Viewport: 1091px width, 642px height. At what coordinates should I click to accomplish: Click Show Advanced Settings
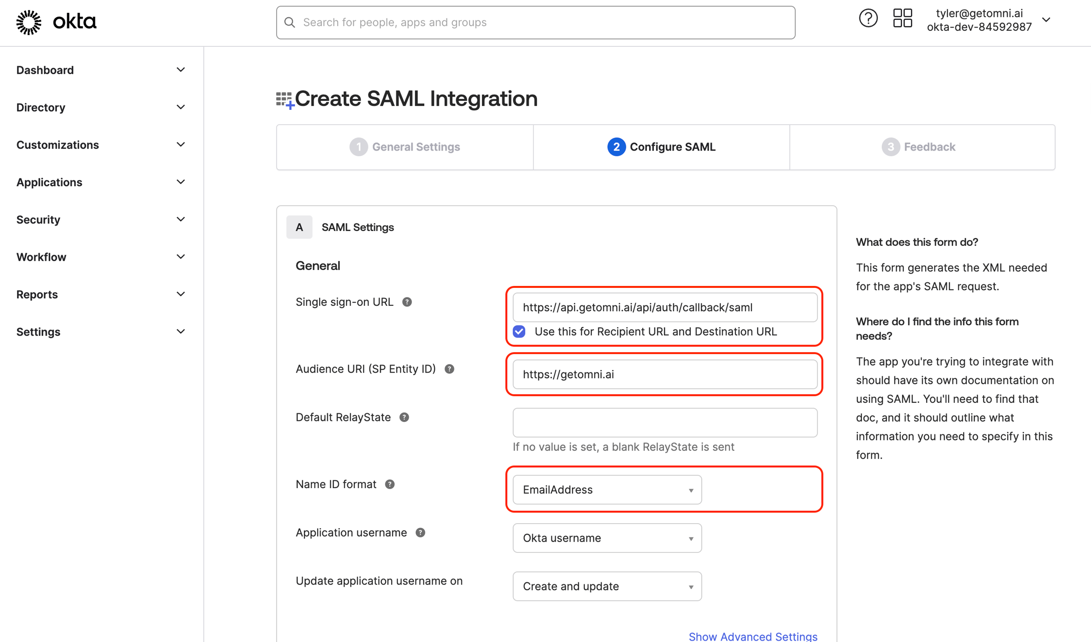coord(753,636)
